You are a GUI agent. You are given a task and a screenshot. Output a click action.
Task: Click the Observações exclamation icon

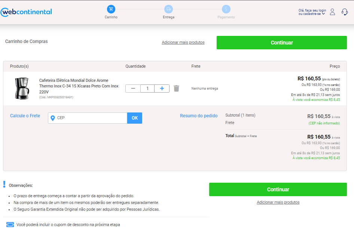[4, 184]
